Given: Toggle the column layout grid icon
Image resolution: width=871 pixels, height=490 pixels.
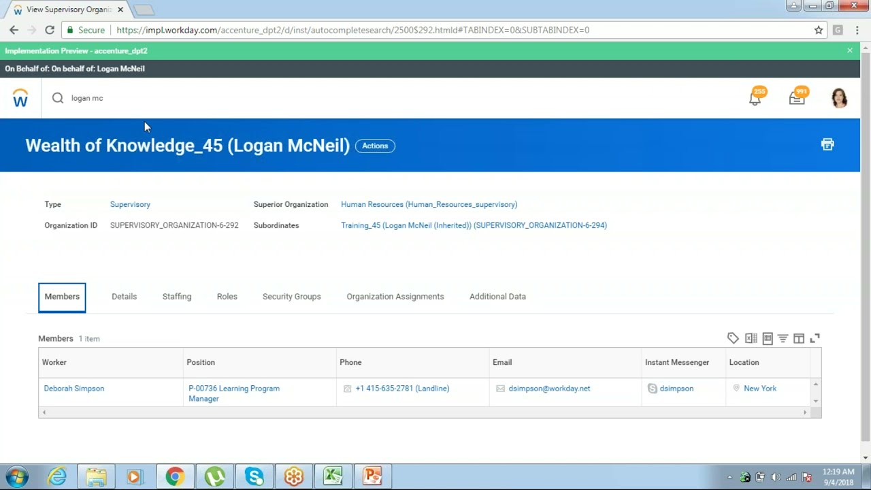Looking at the screenshot, I should [799, 338].
